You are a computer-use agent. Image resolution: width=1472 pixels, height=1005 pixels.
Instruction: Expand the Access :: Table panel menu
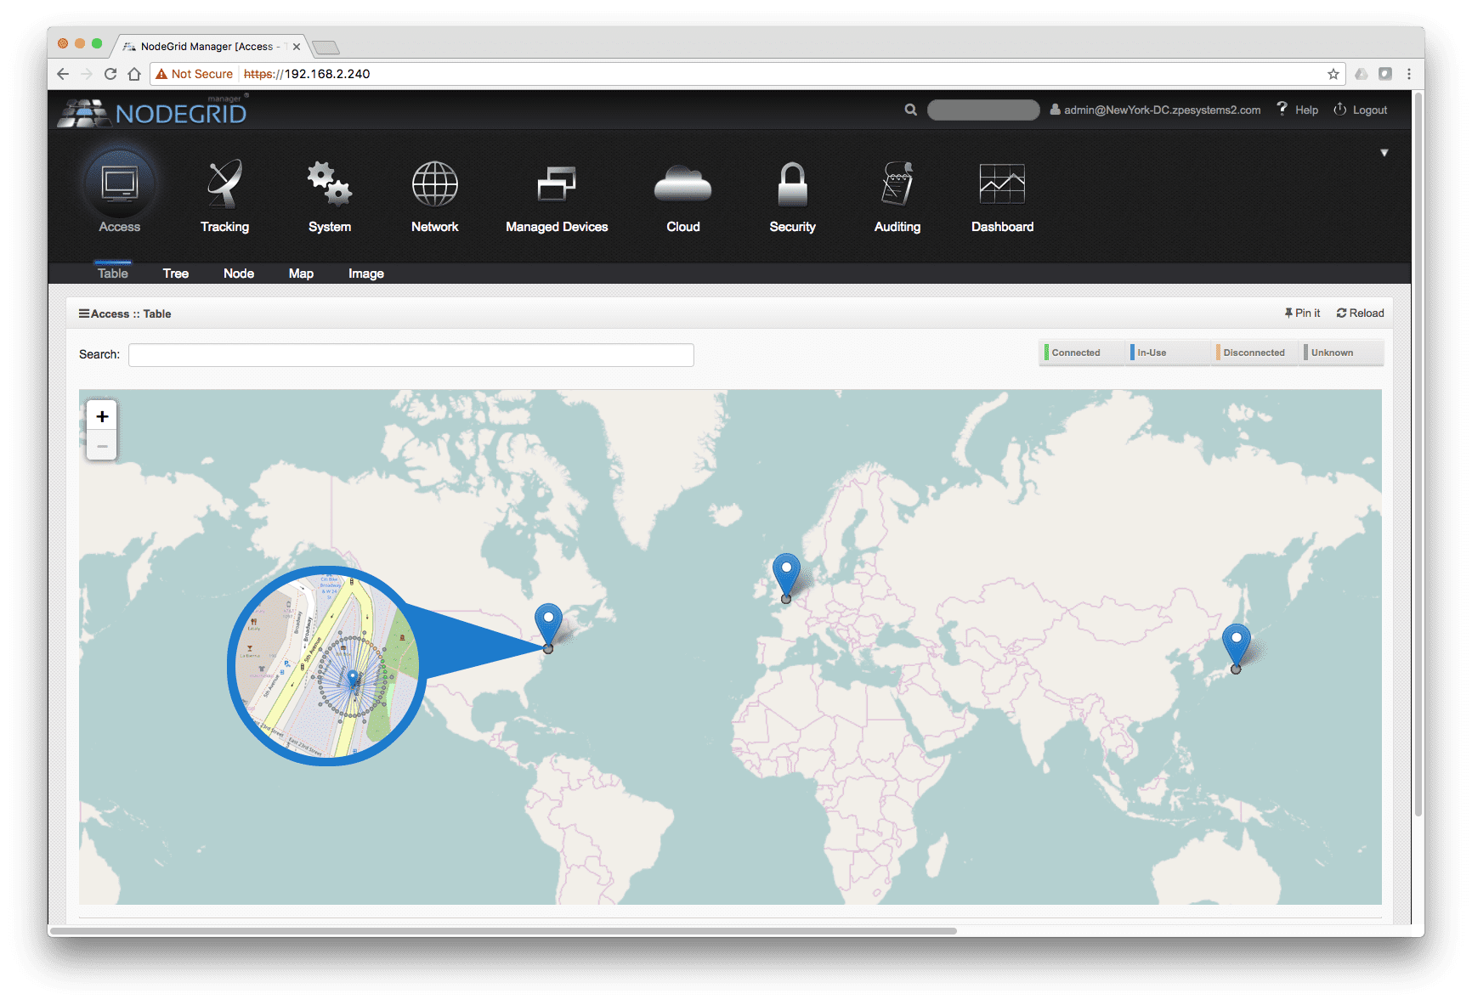click(84, 313)
